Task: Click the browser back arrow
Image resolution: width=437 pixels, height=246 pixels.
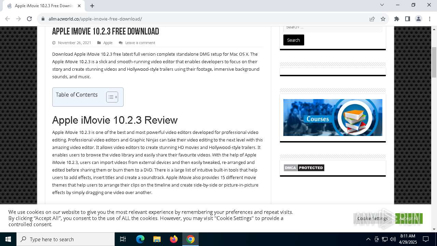Action: pos(8,19)
